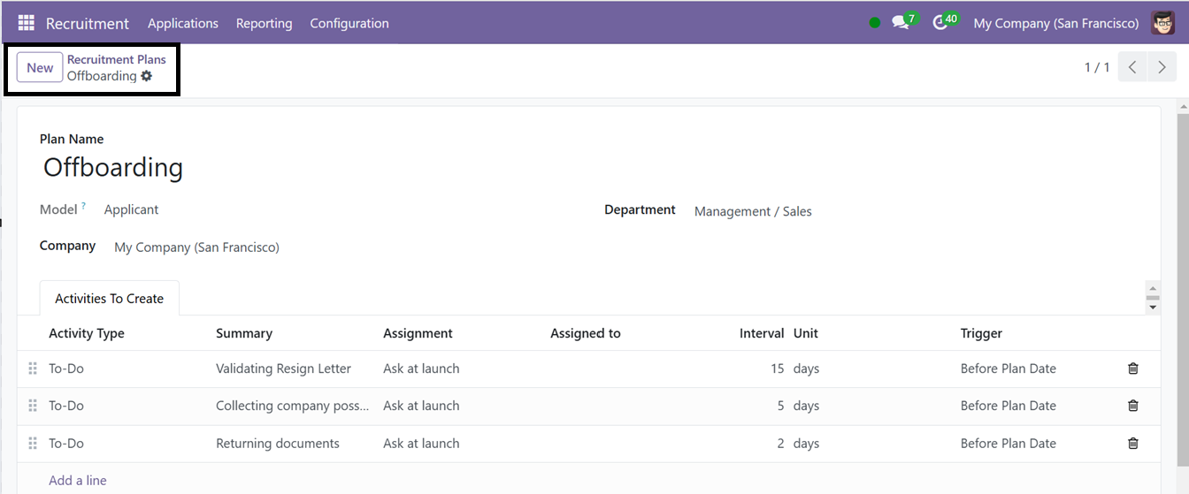The width and height of the screenshot is (1189, 494).
Task: Open the Configuration menu
Action: (x=349, y=23)
